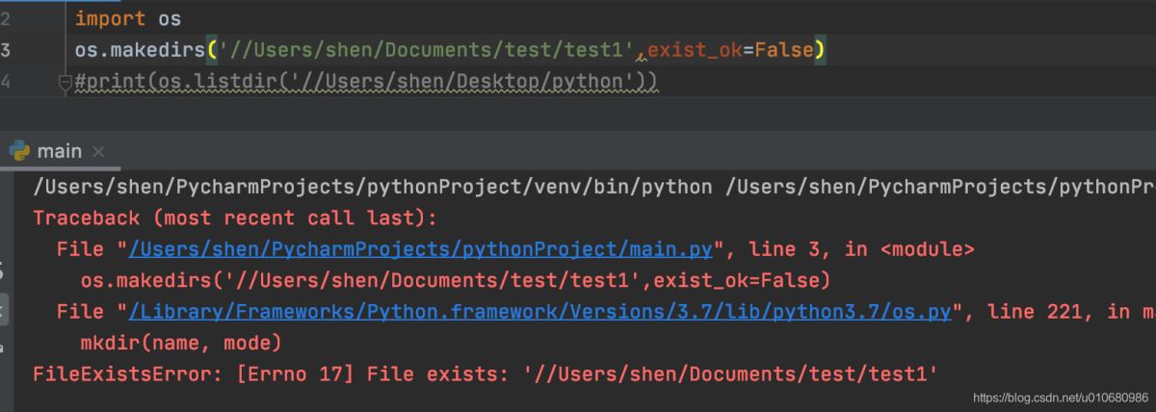Select the main run tab

59,152
